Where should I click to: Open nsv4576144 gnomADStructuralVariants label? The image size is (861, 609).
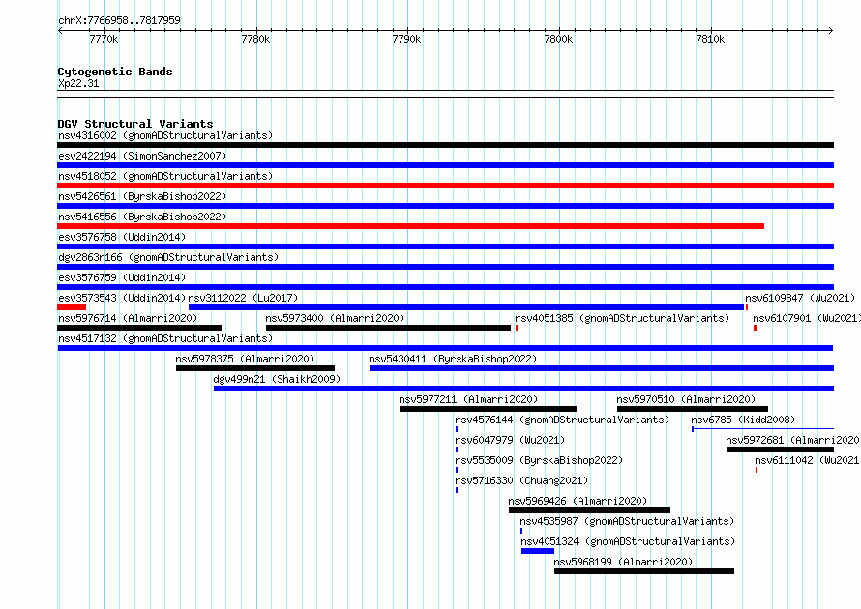pos(562,420)
